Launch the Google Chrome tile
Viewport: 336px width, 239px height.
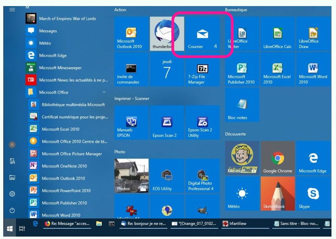278,158
